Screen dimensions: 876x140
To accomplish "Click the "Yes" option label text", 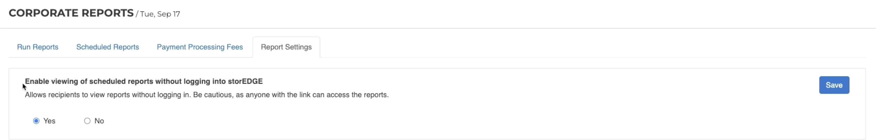I will point(49,121).
